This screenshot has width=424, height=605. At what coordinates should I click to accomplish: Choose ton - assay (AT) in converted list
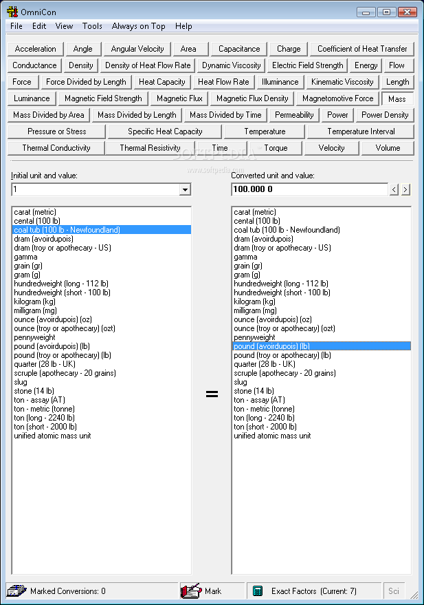tap(322, 400)
